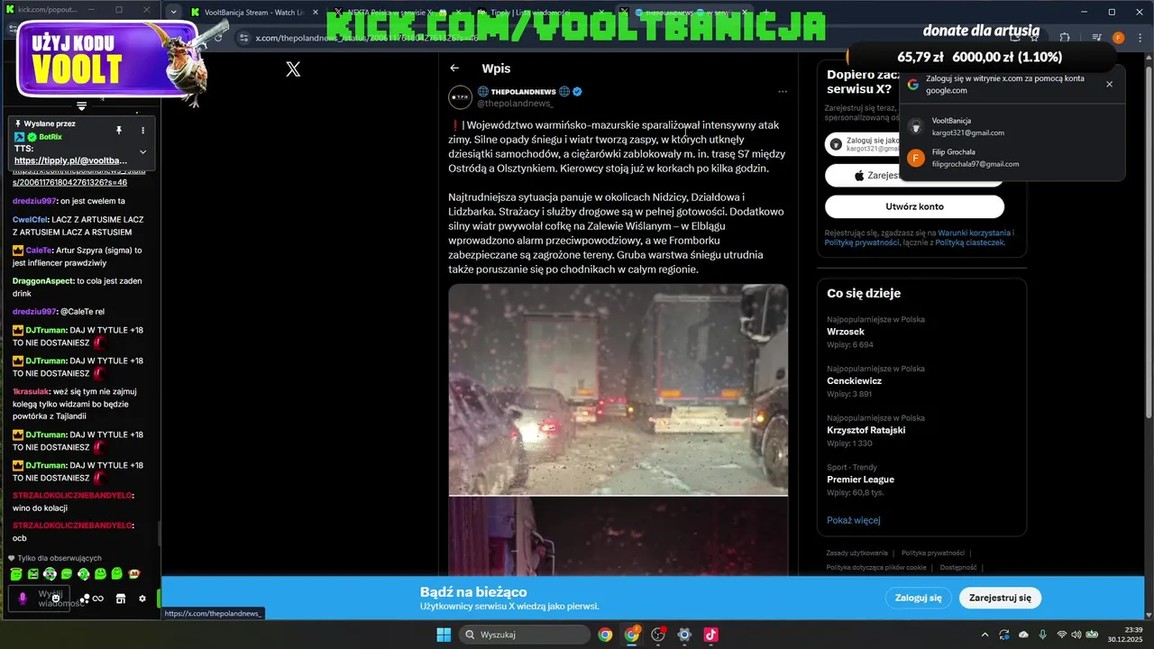The image size is (1154, 649).
Task: Reload the page with the refresh icon
Action: pyautogui.click(x=218, y=38)
